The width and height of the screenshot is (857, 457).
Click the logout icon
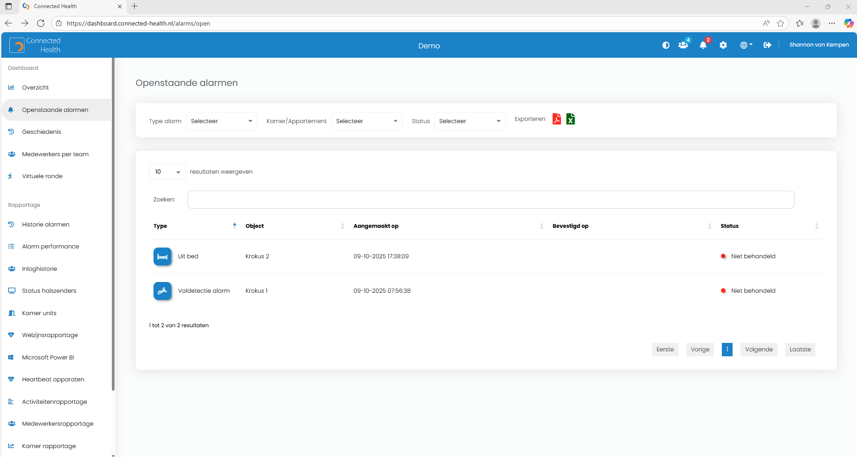(x=767, y=45)
